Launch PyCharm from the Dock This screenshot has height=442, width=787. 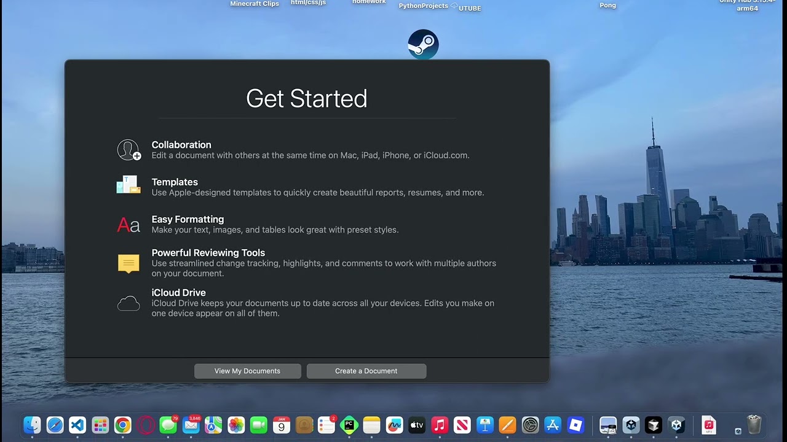349,425
